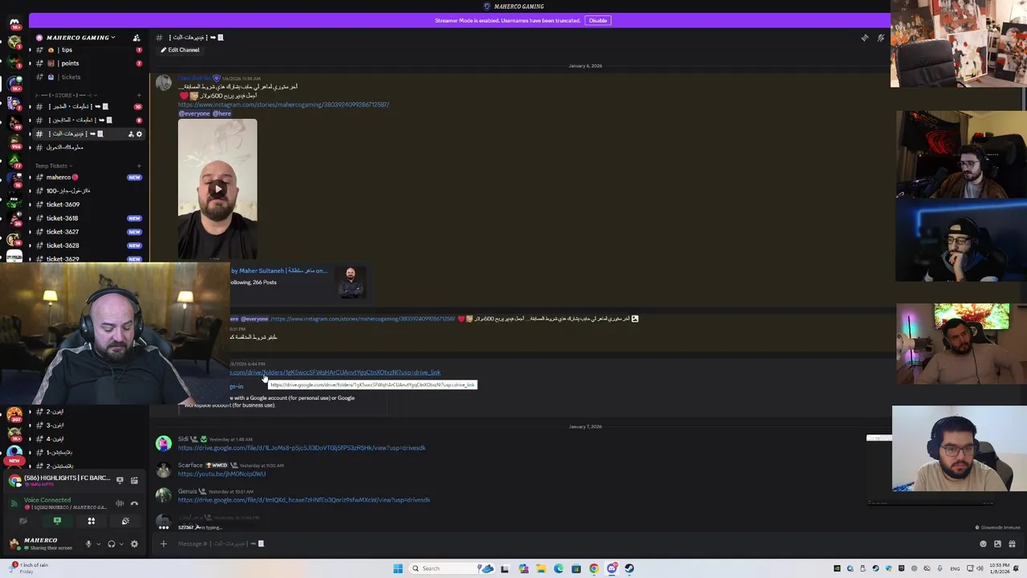This screenshot has width=1027, height=578.
Task: Click Genuis's avatar
Action: click(x=164, y=495)
